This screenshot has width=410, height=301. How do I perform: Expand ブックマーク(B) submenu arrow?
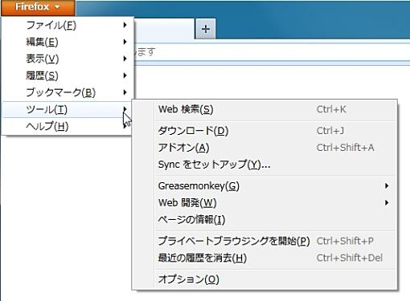125,92
